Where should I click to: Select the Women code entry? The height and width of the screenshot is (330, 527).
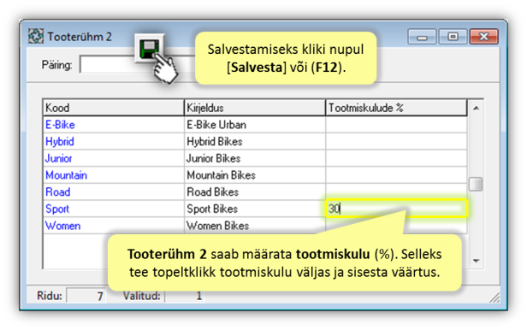(62, 226)
